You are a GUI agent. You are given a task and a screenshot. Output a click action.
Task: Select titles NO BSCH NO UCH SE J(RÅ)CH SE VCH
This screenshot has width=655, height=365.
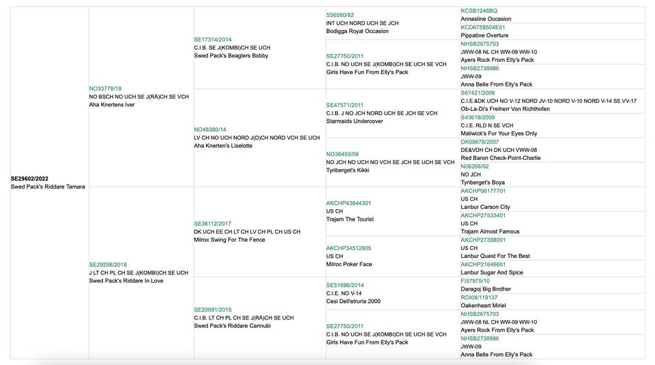139,97
